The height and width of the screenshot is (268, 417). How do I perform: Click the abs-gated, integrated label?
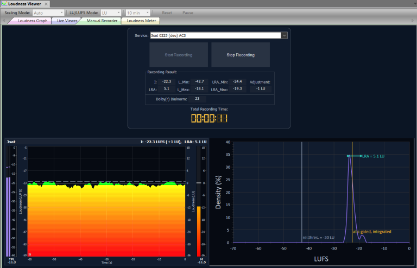point(372,232)
